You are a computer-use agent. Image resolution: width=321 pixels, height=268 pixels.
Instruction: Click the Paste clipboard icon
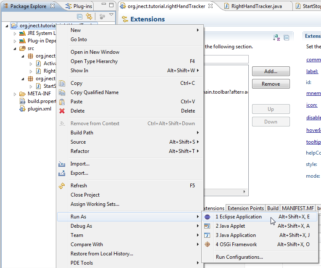click(x=62, y=102)
